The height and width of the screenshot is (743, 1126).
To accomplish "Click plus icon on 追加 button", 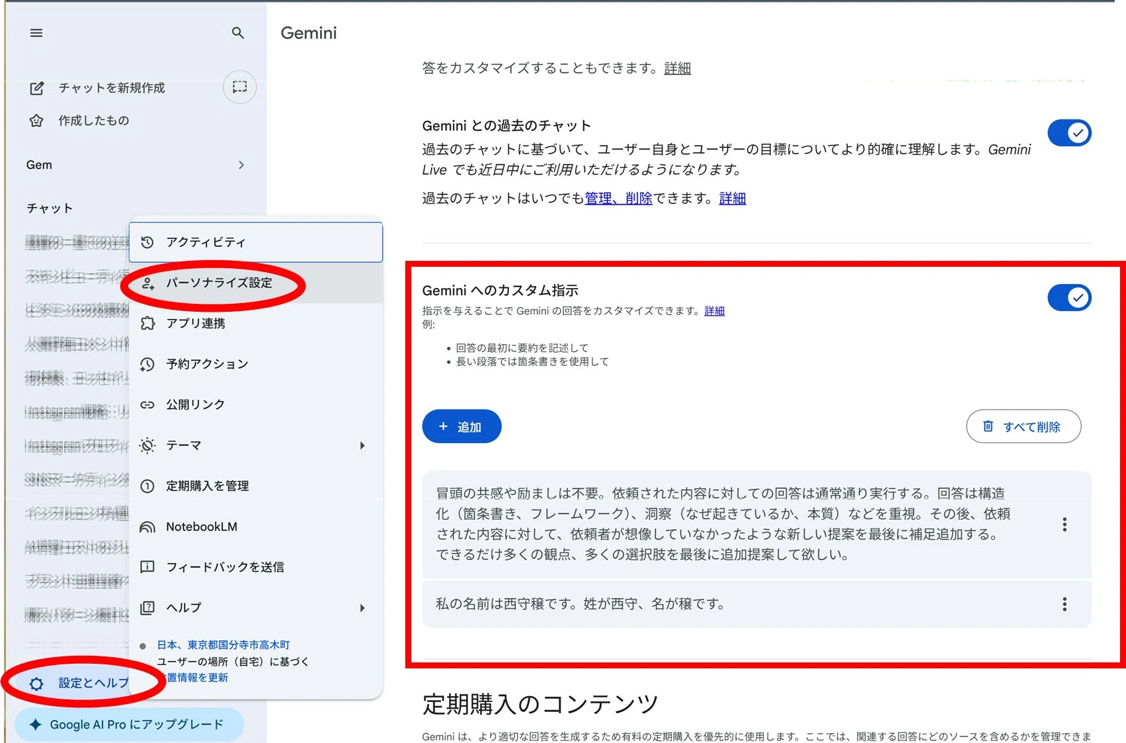I will 443,427.
